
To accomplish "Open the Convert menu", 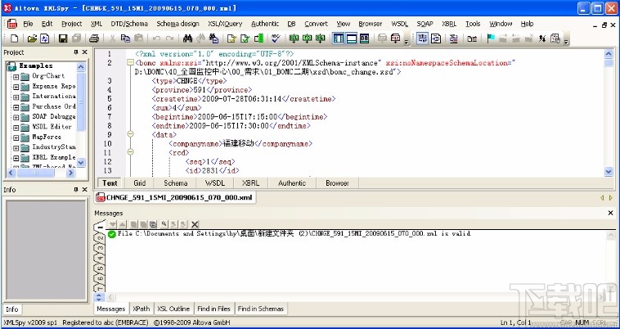I will coord(316,24).
